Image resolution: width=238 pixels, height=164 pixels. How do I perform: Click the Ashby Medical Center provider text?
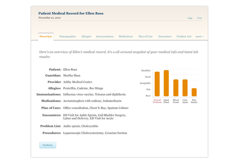77,82
